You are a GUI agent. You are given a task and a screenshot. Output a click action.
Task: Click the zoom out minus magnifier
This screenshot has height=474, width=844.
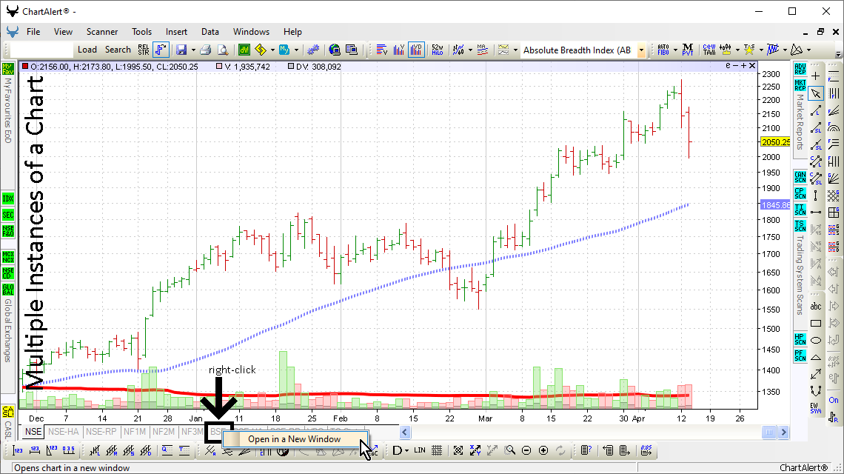(526, 450)
